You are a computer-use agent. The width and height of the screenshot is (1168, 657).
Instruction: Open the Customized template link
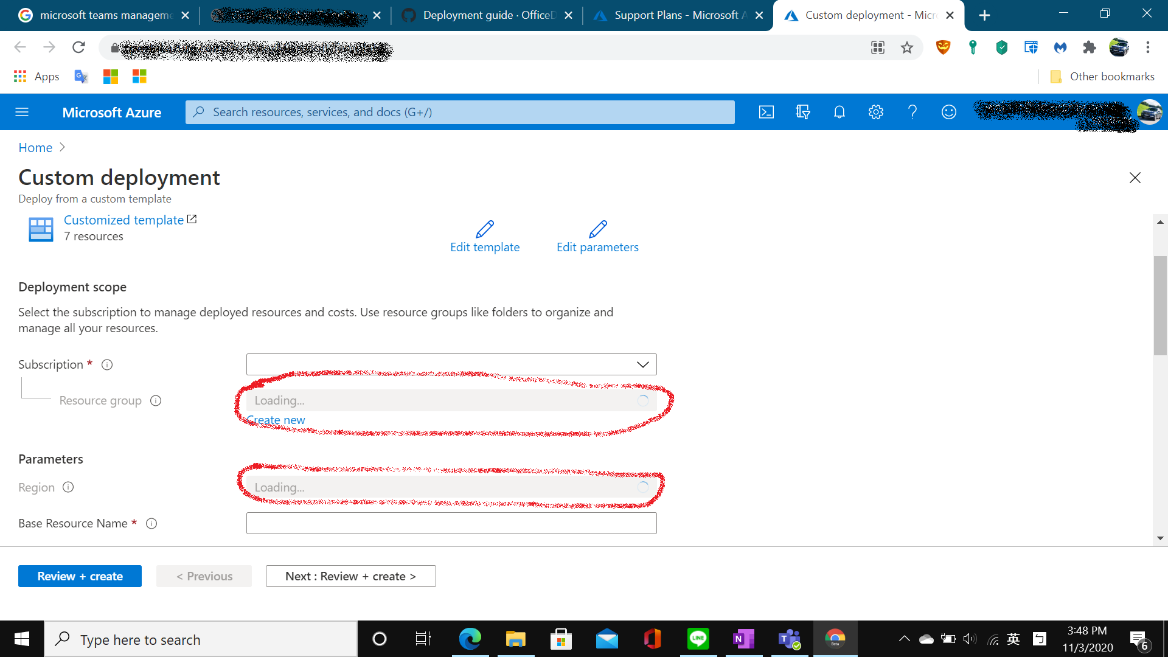[x=123, y=220]
